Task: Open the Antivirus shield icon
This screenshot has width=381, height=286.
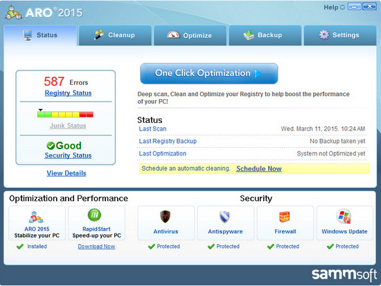Action: click(166, 216)
